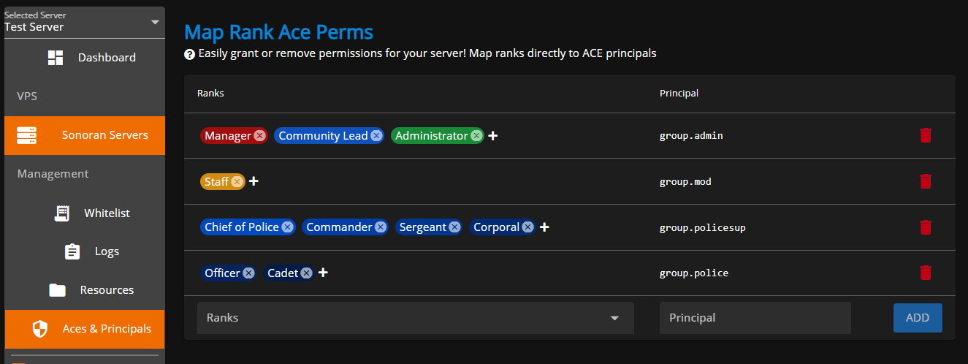Delete the group.police principal mapping
968x364 pixels.
tap(926, 273)
